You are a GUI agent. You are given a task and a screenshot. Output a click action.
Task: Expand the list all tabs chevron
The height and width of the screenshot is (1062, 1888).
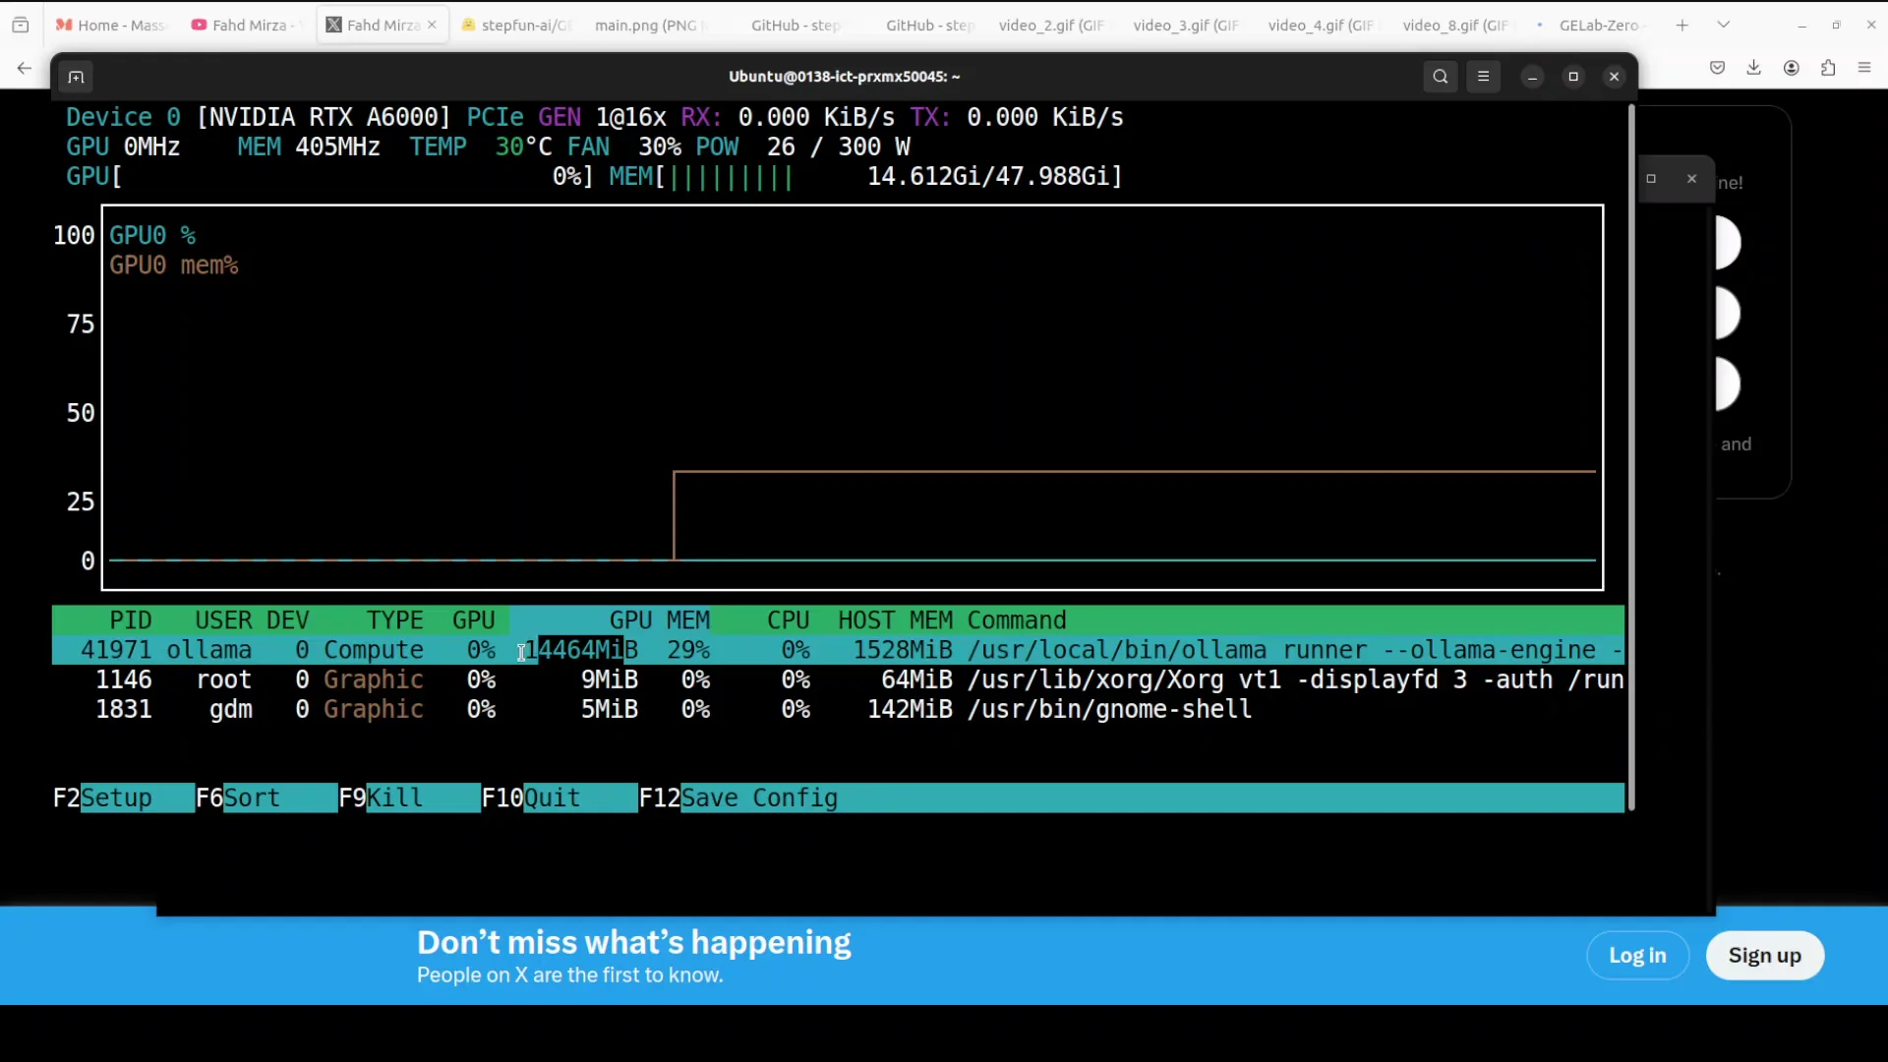tap(1723, 25)
